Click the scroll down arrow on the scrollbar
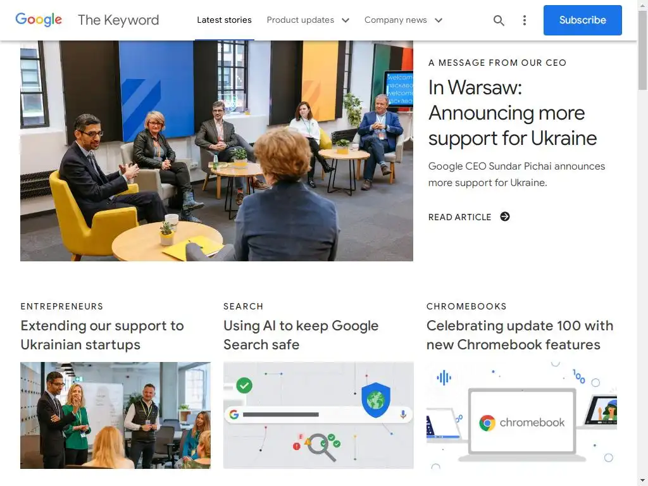 642,481
